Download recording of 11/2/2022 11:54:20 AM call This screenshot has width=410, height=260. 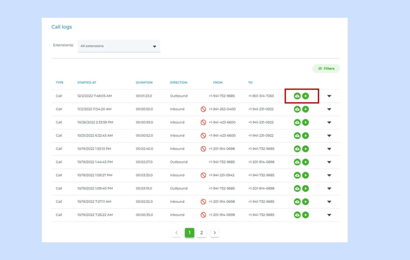point(297,109)
